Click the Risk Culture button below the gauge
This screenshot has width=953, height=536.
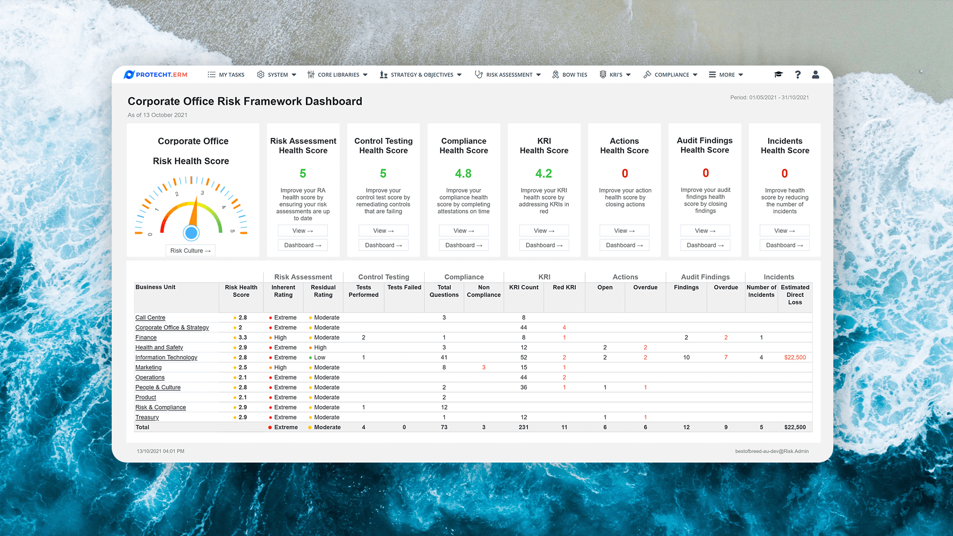click(190, 251)
